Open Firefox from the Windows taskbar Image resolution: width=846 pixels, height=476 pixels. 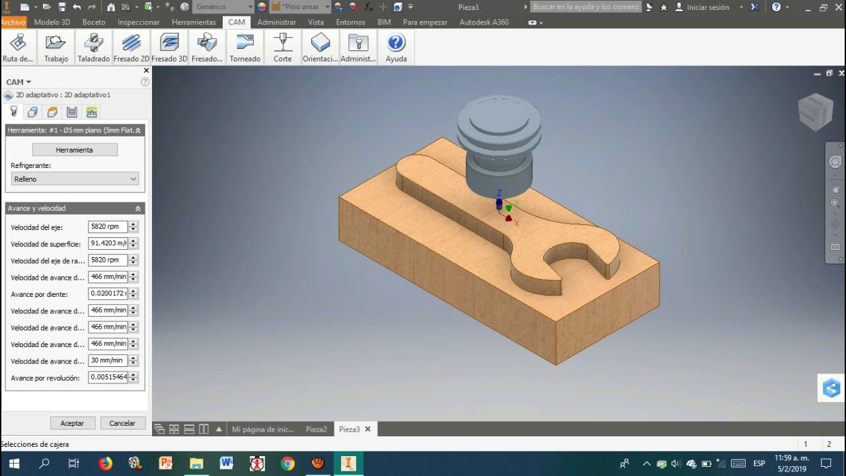click(105, 463)
